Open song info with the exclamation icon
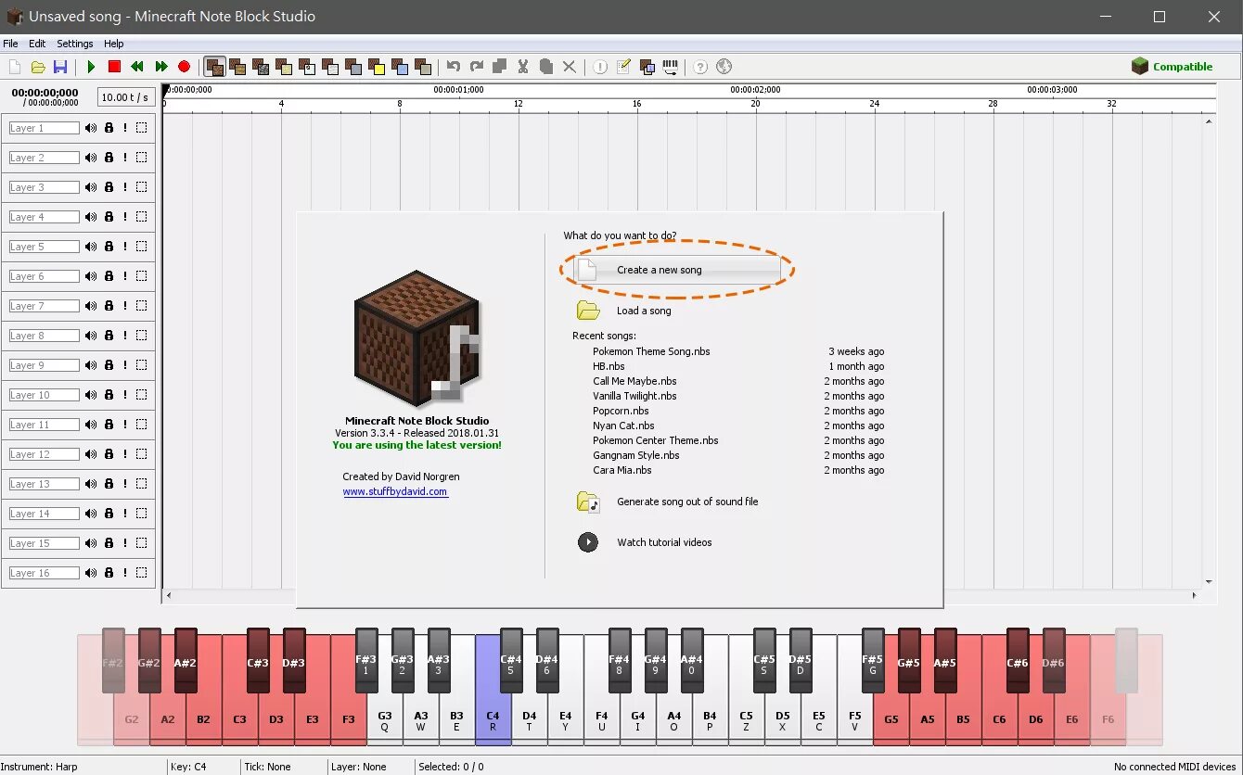The height and width of the screenshot is (775, 1243). [600, 67]
